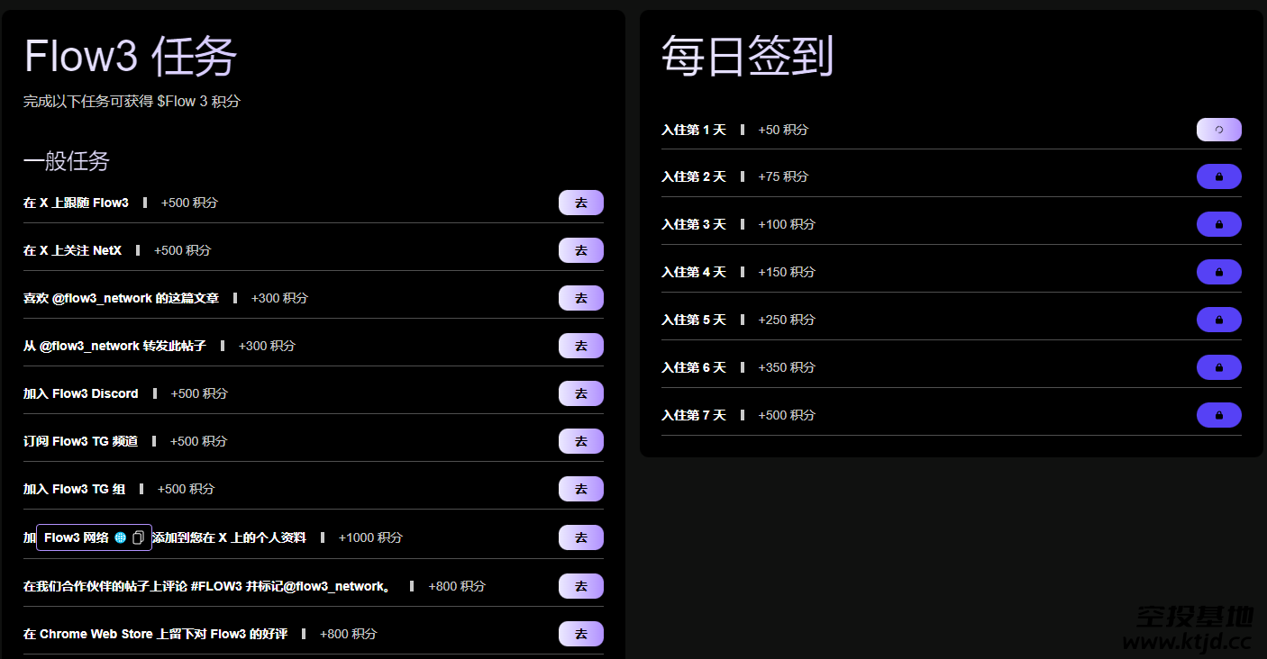
Task: Click the task text 加入 Flow3 TG 组
Action: coord(74,489)
